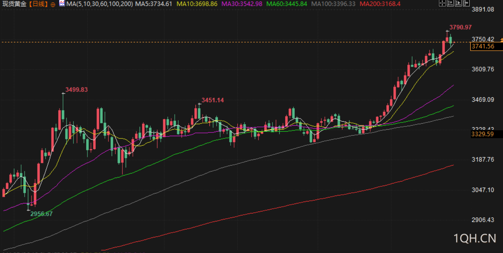This screenshot has height=253, width=503.
Task: Click the 现货黄金 symbol name
Action: tap(14, 4)
